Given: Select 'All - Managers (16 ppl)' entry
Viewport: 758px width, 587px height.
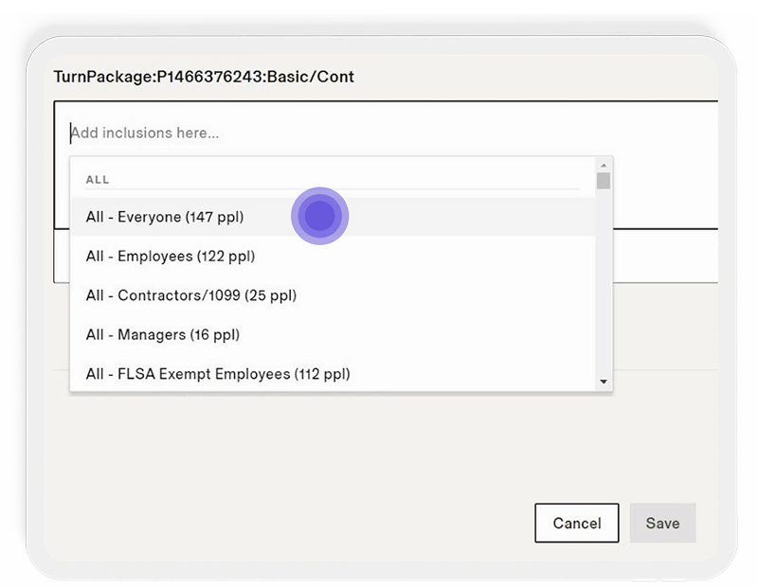Looking at the screenshot, I should [163, 334].
